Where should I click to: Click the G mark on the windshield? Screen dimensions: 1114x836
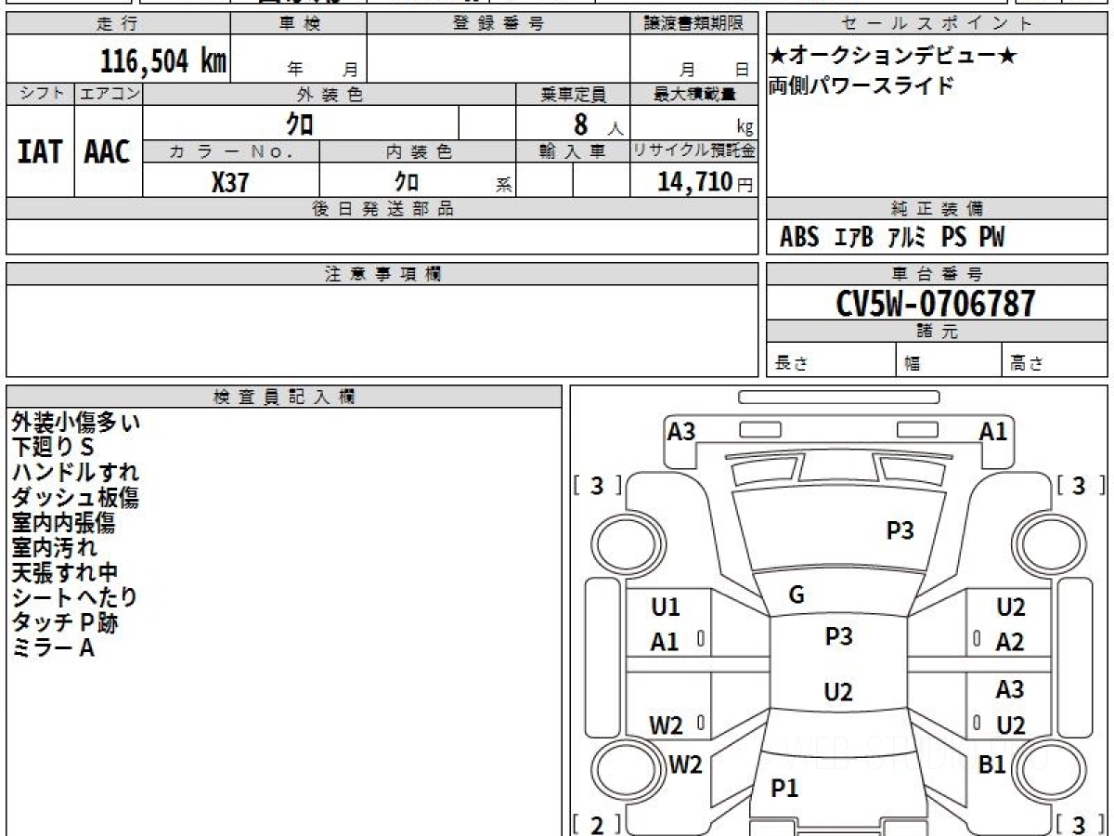click(x=797, y=595)
